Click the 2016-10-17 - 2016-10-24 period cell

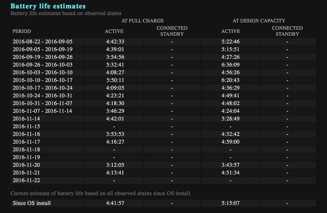[x=42, y=88]
